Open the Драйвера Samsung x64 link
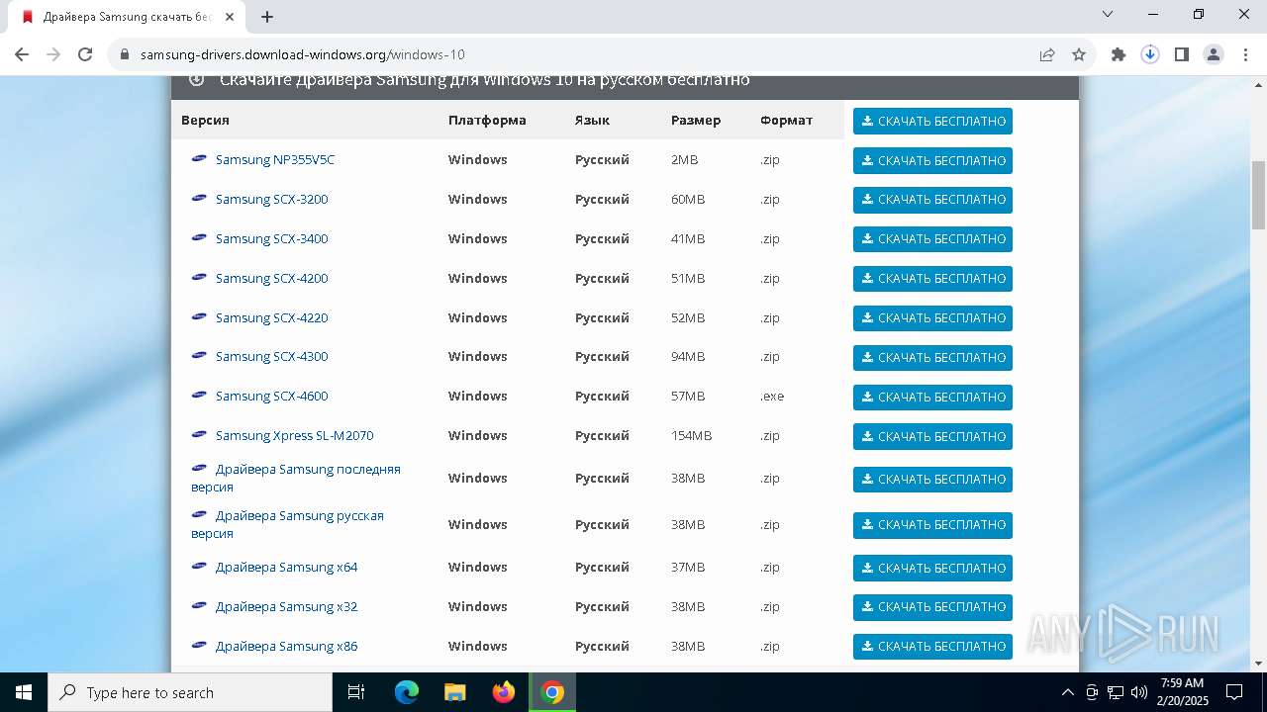Image resolution: width=1267 pixels, height=712 pixels. point(286,567)
